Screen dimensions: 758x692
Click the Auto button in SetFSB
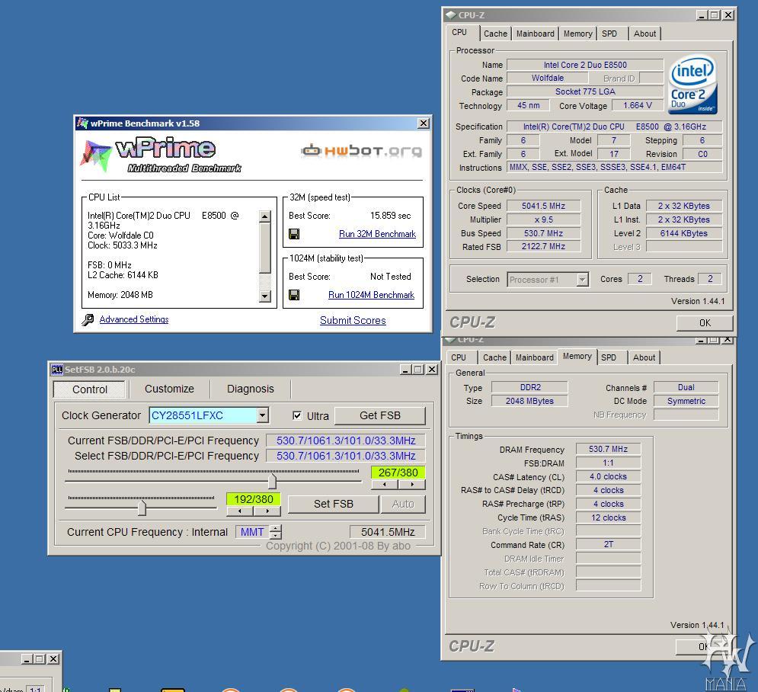403,504
